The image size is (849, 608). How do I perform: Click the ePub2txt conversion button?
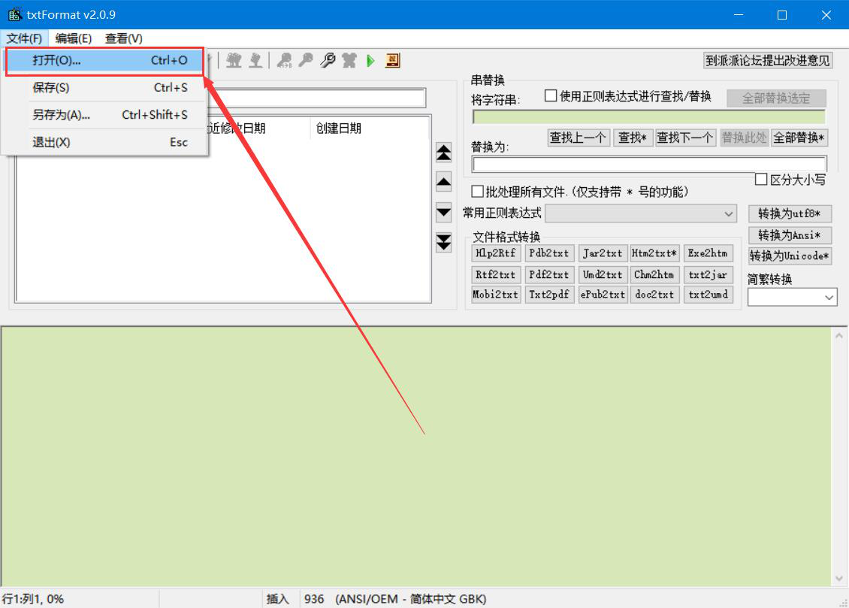(x=602, y=295)
